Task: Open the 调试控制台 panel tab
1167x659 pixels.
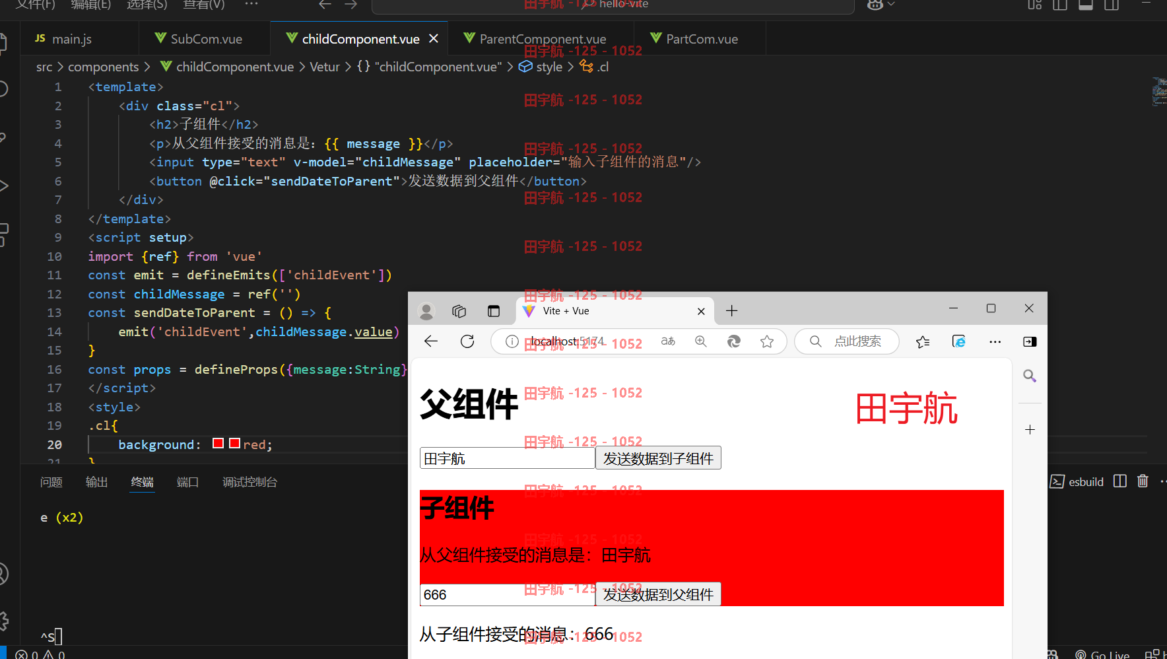Action: 250,482
